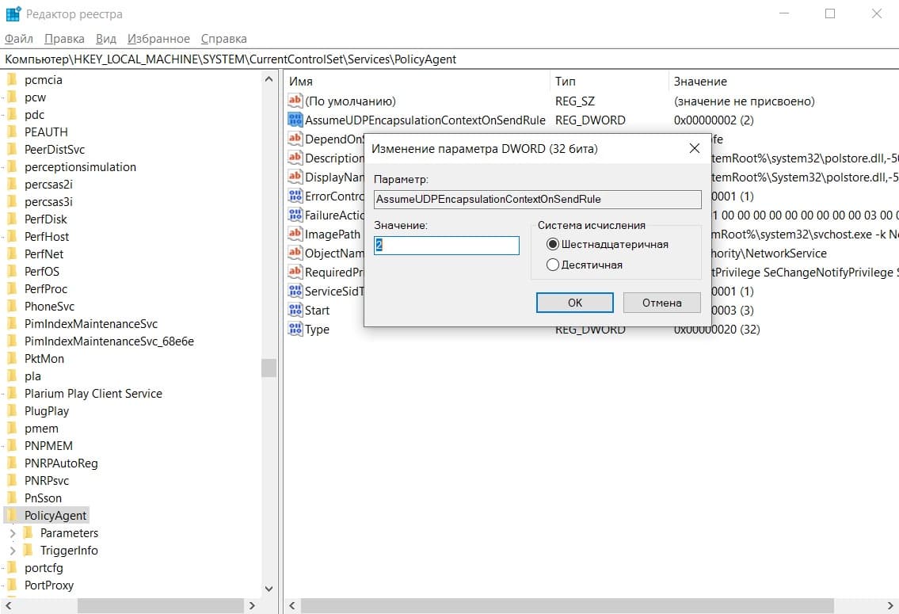
Task: Select the AssumeUDPEncapsulationContextOnSendRule DWORD icon
Action: click(295, 120)
